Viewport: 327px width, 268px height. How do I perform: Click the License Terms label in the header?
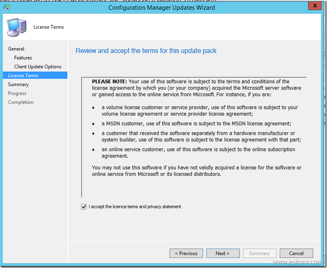[x=49, y=27]
